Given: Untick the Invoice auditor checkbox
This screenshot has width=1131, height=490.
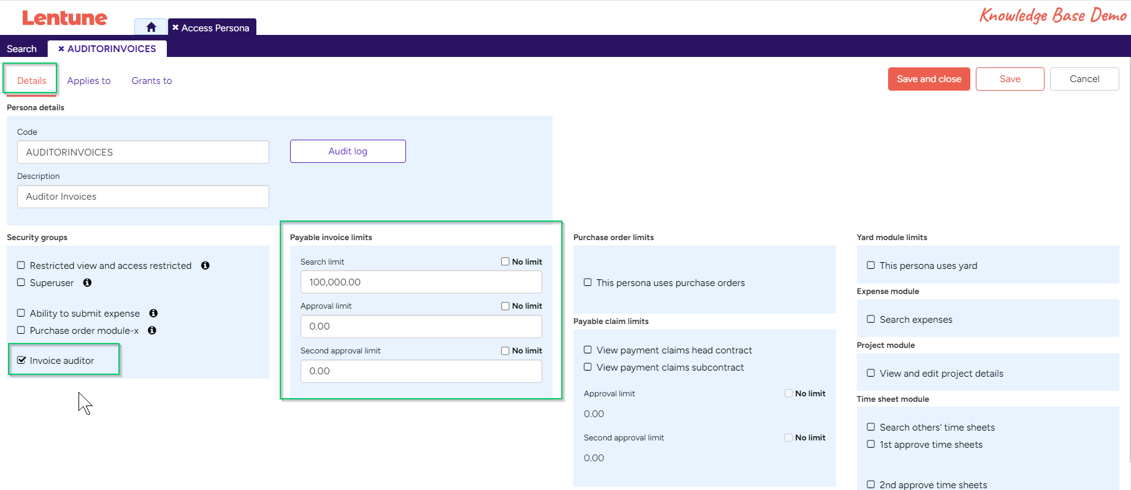Looking at the screenshot, I should pos(21,360).
